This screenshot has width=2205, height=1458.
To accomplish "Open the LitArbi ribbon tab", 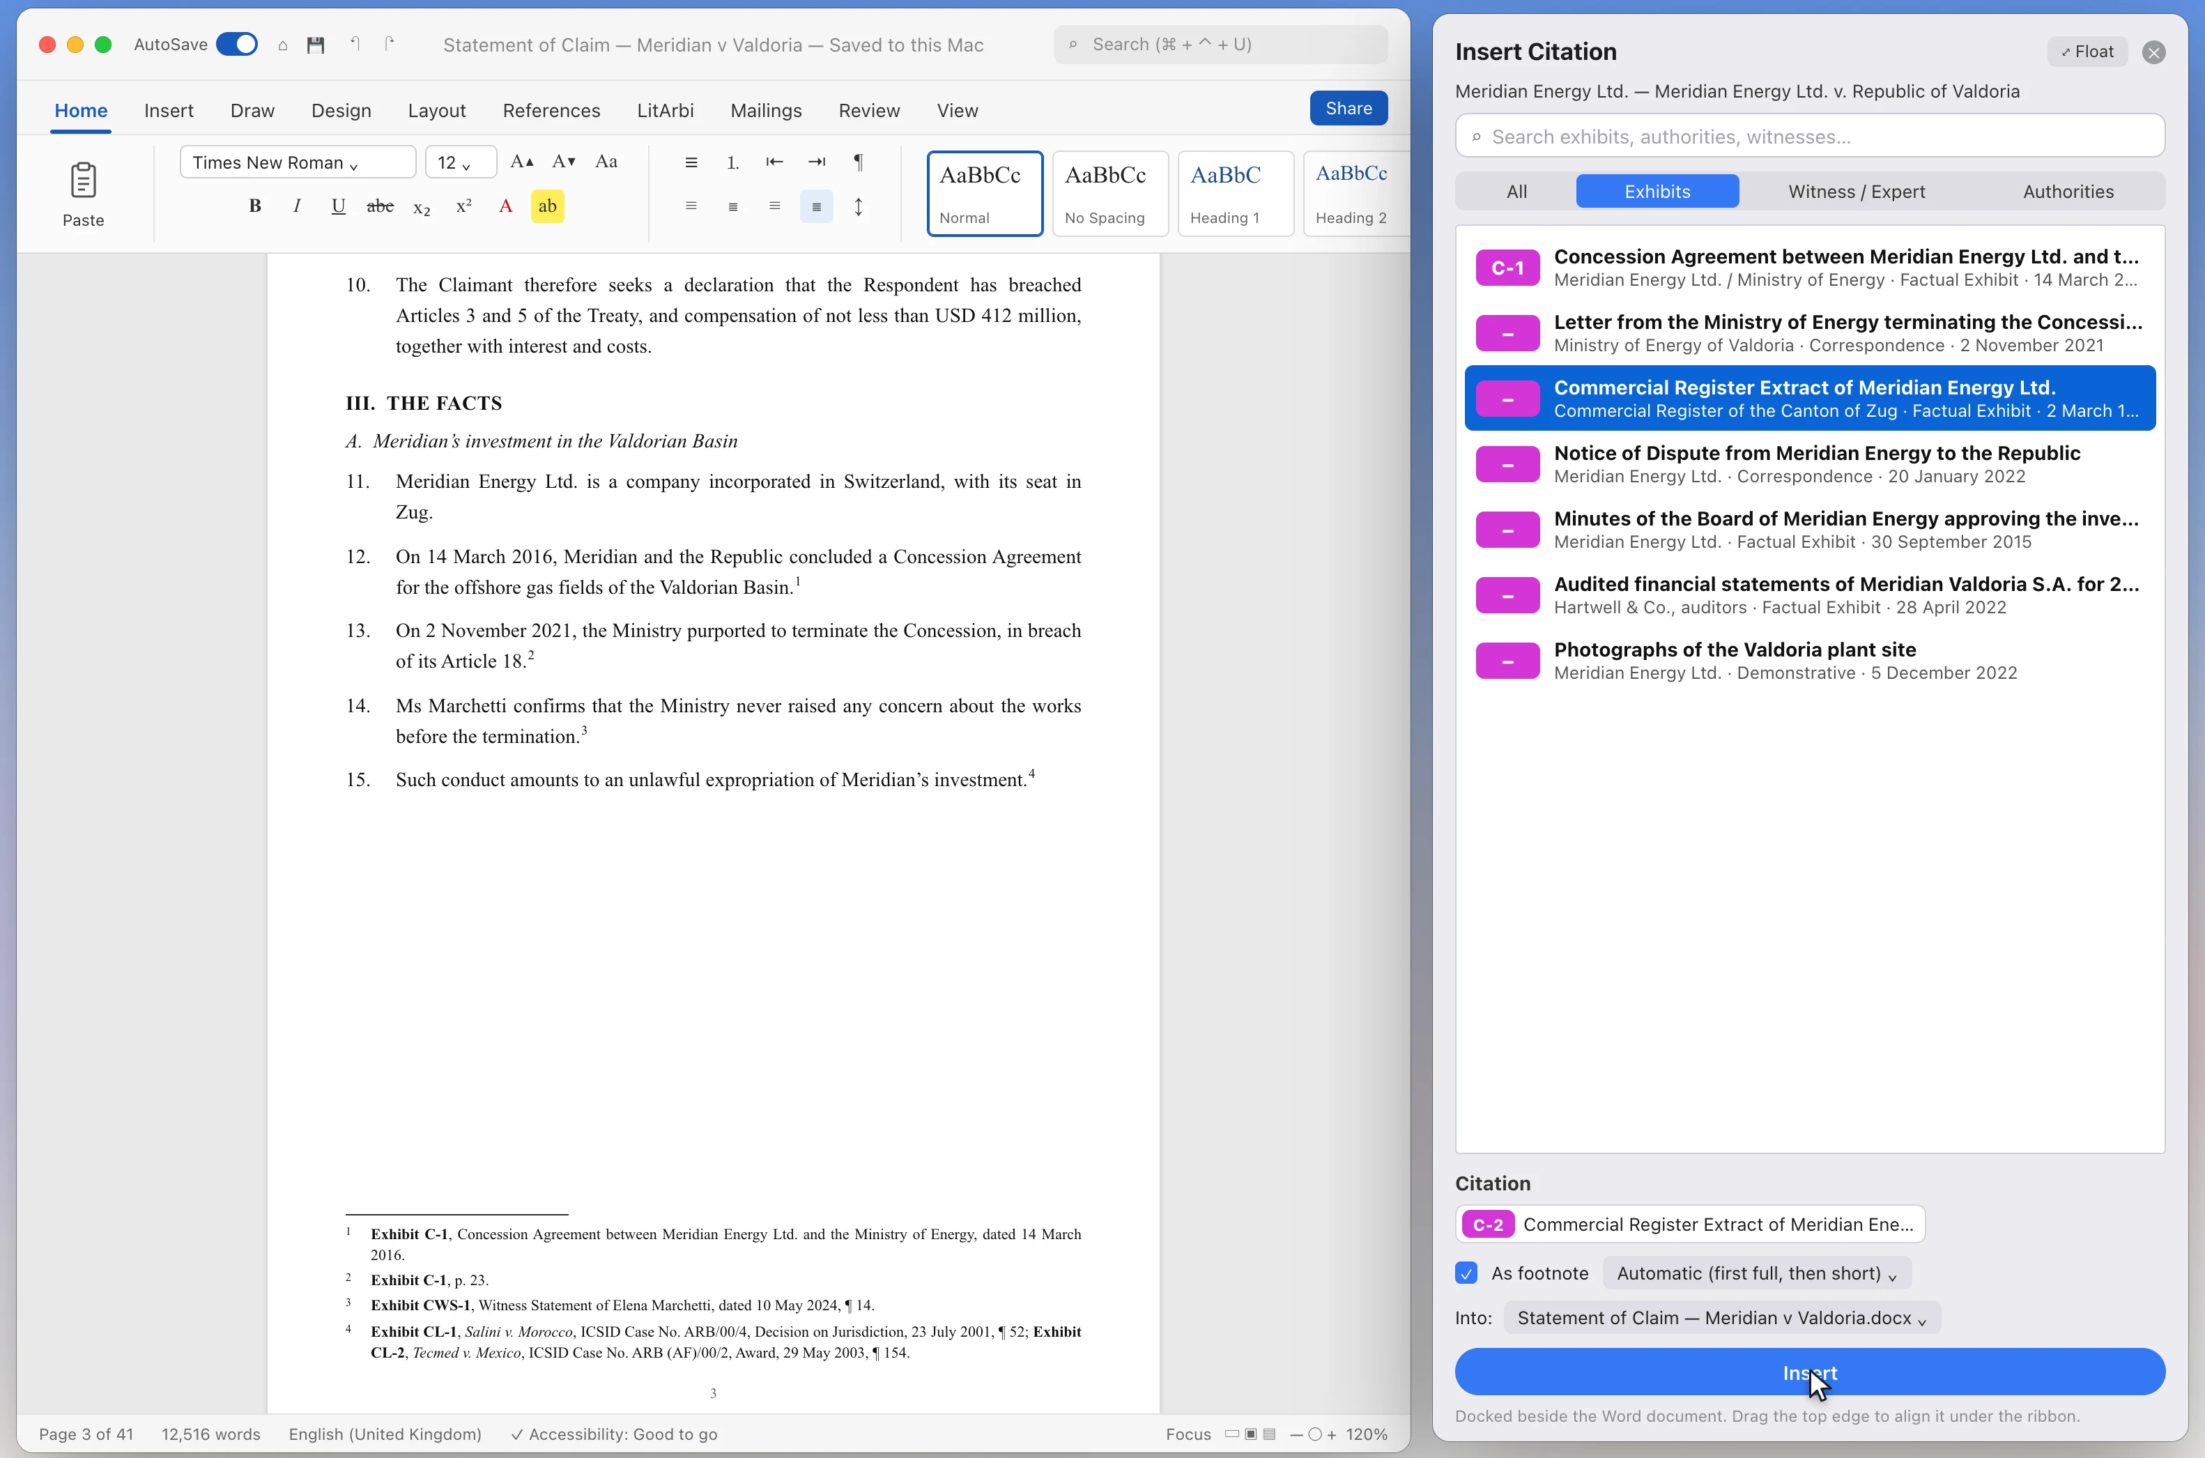I will [x=665, y=111].
